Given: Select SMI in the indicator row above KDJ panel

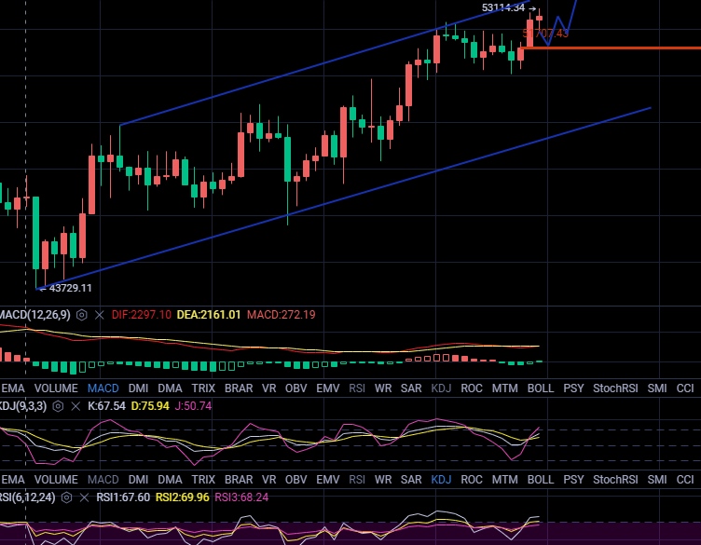Looking at the screenshot, I should pyautogui.click(x=657, y=388).
